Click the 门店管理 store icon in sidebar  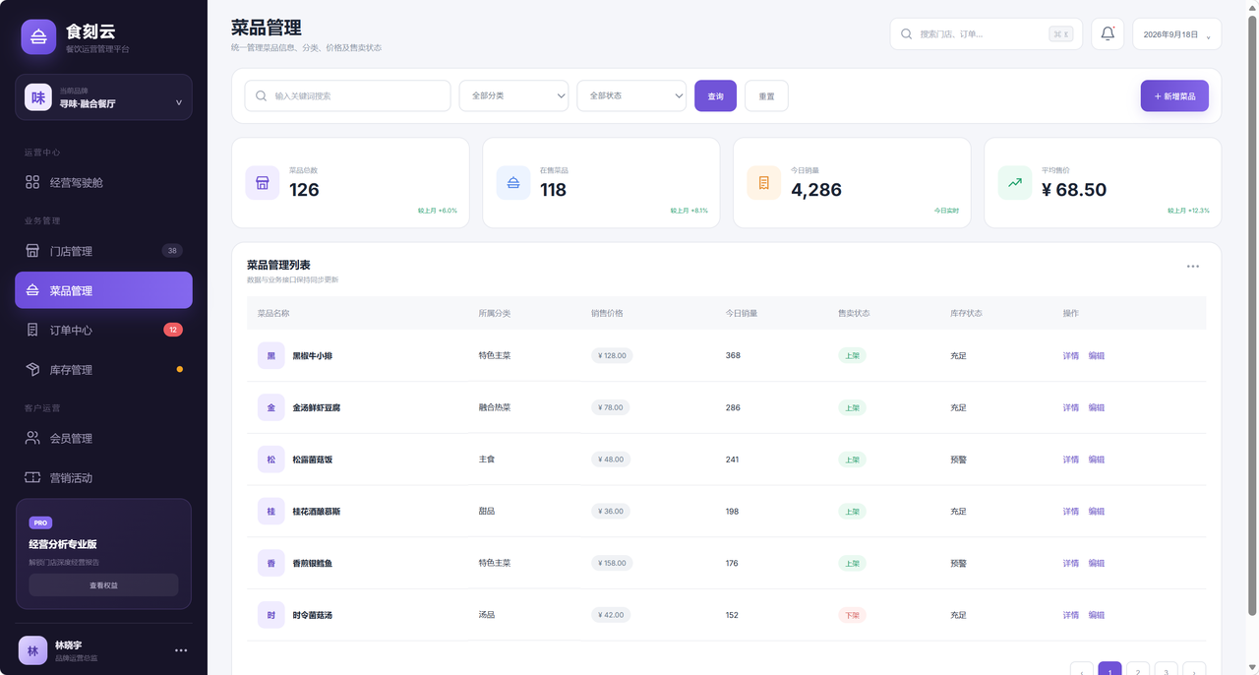(x=32, y=251)
